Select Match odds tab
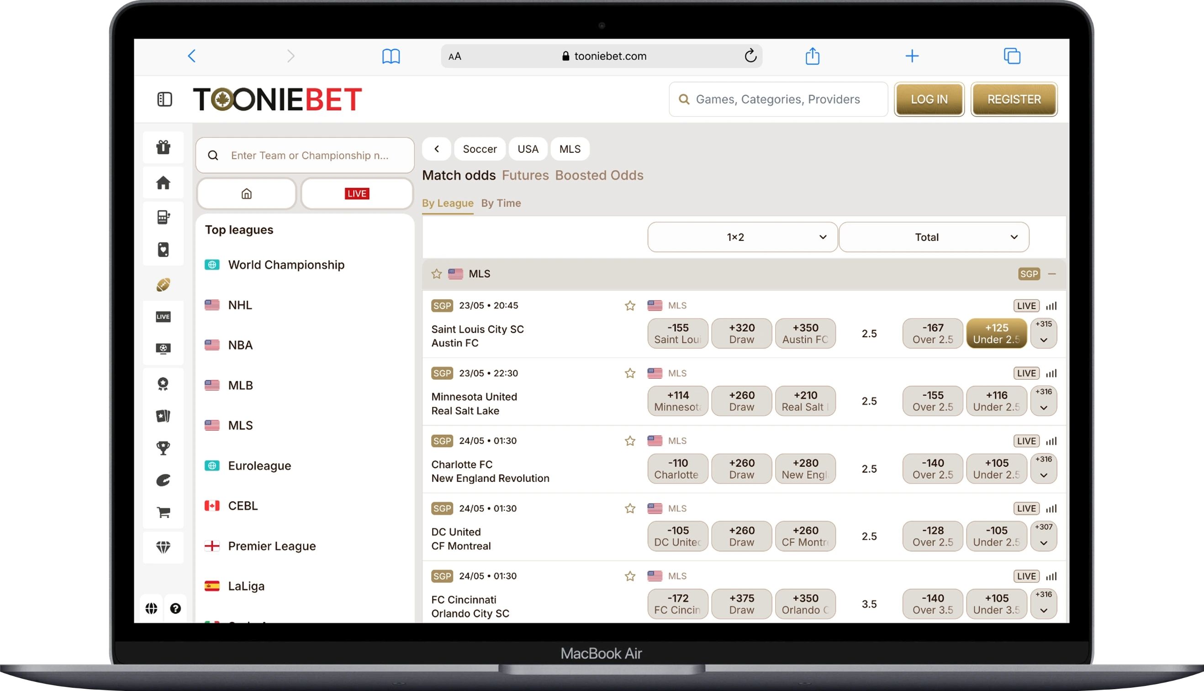Image resolution: width=1204 pixels, height=691 pixels. 459,176
